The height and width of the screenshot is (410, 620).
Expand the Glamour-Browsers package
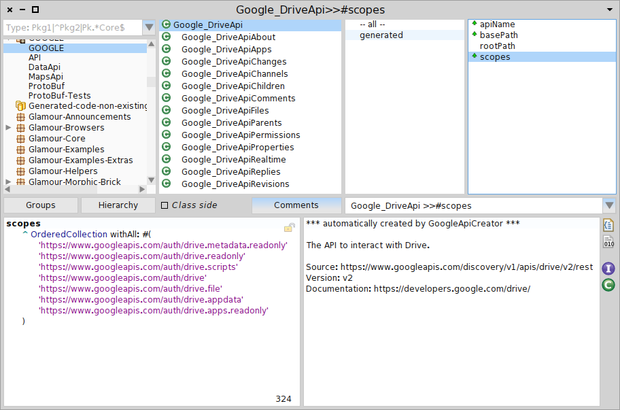8,128
